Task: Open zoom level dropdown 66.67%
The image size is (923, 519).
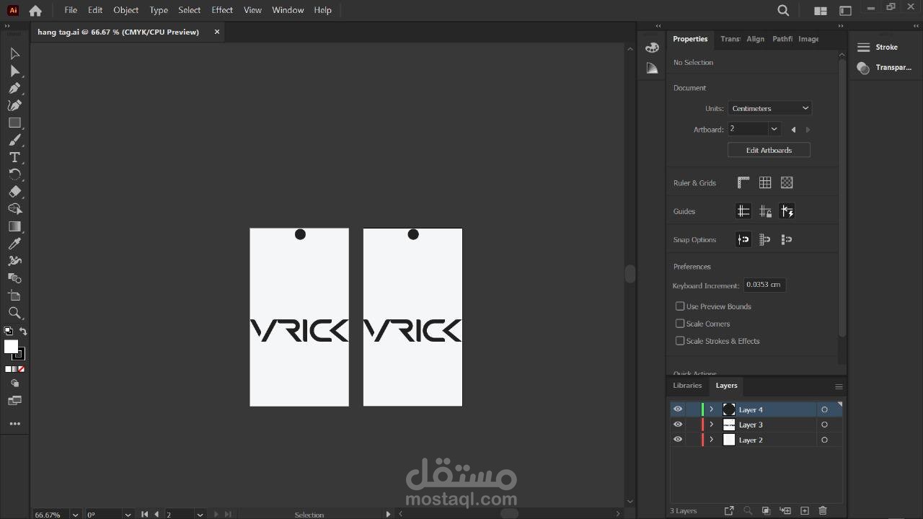Action: coord(75,515)
